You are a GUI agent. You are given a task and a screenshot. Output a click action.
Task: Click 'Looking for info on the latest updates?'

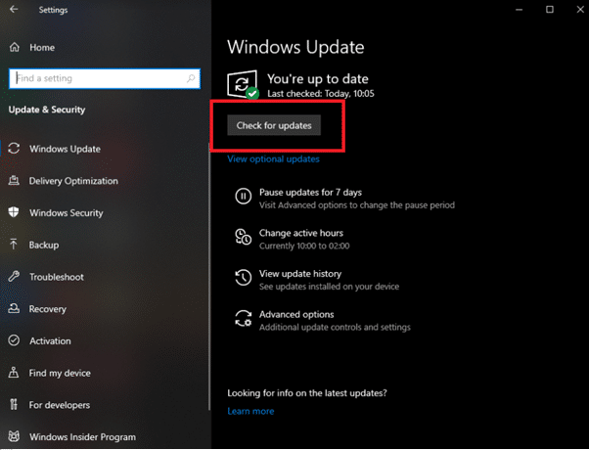[307, 393]
